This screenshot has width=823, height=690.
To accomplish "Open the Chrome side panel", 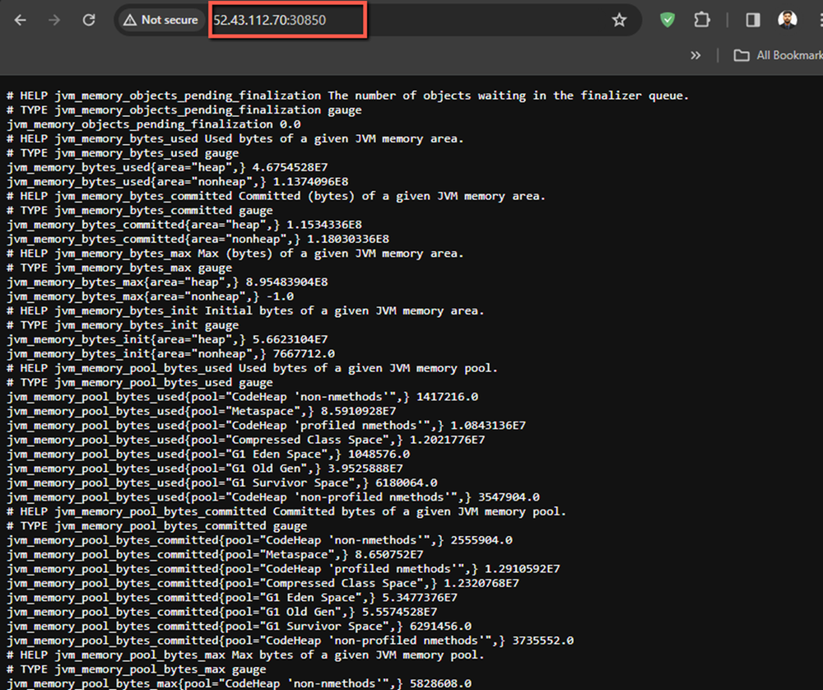I will pos(751,20).
